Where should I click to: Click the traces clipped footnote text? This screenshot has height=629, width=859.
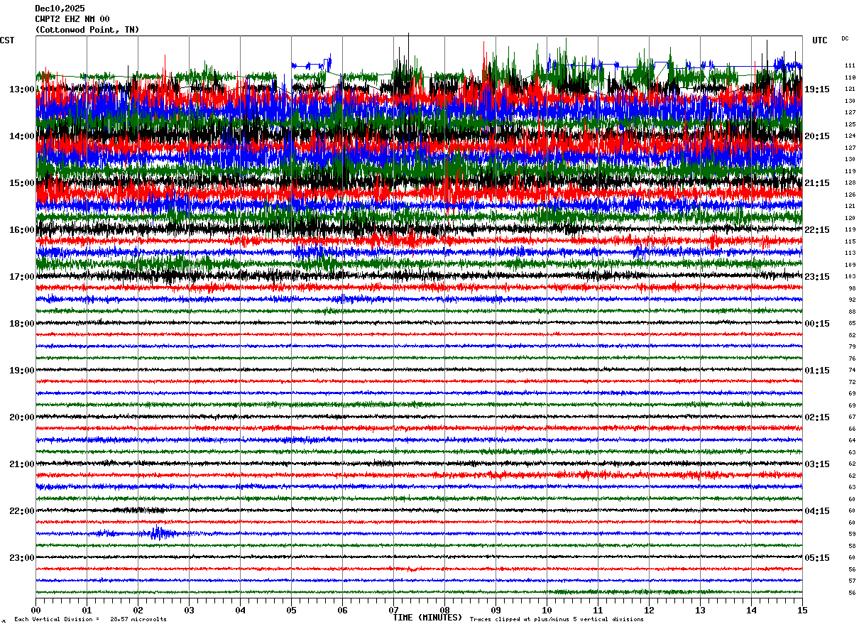(x=557, y=619)
